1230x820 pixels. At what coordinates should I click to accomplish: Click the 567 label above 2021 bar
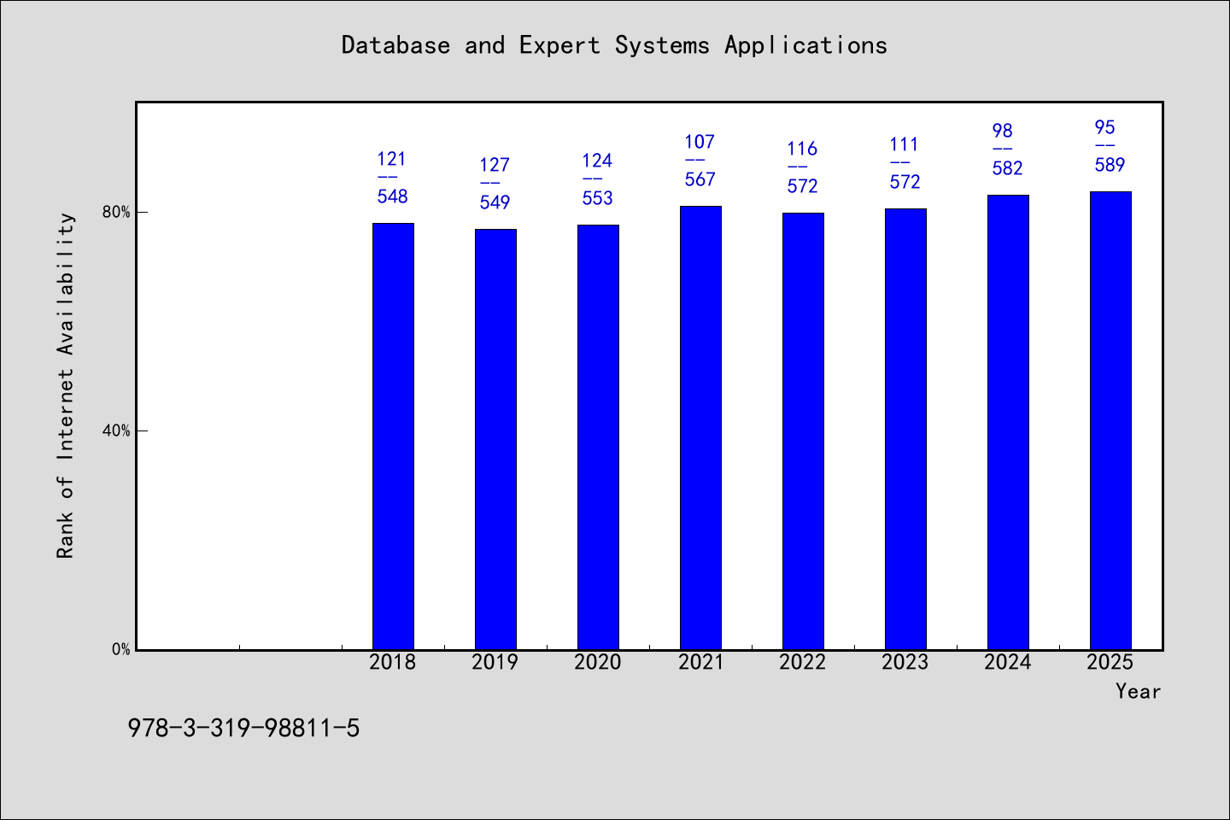pos(700,179)
